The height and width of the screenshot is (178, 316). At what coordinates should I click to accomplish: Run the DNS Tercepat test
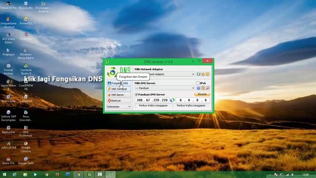(118, 89)
